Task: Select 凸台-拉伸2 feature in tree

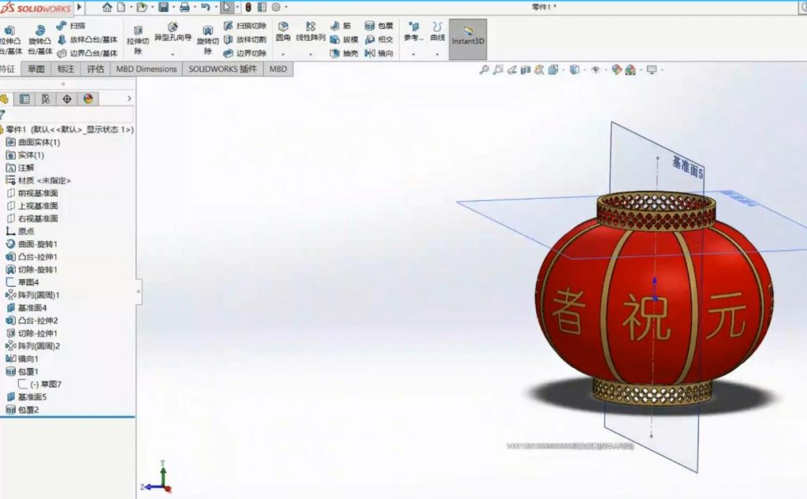Action: [x=32, y=320]
